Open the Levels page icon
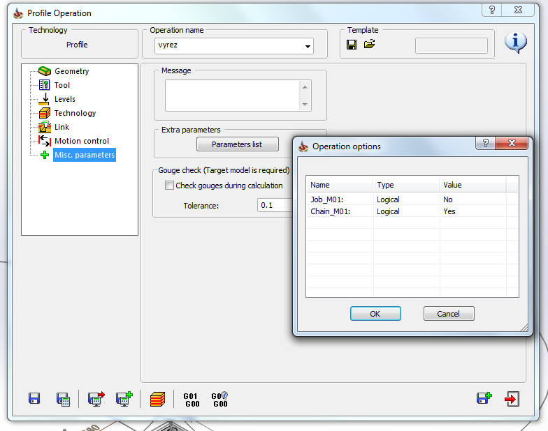Image resolution: width=548 pixels, height=431 pixels. [x=45, y=99]
